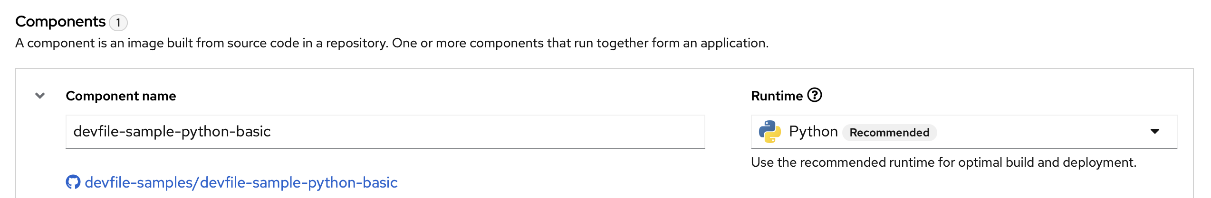Click the Runtime dropdown caret arrow
Viewport: 1211px width, 198px height.
click(1154, 132)
